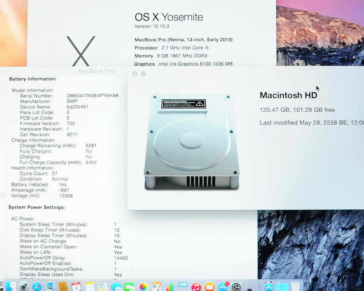Screen dimensions: 364x291
Task: Click 'Charge Information:' label
Action: pos(33,140)
